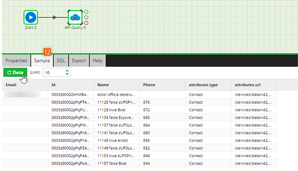Select the Id cell 0033z00002pPqPbA...

pos(71,164)
